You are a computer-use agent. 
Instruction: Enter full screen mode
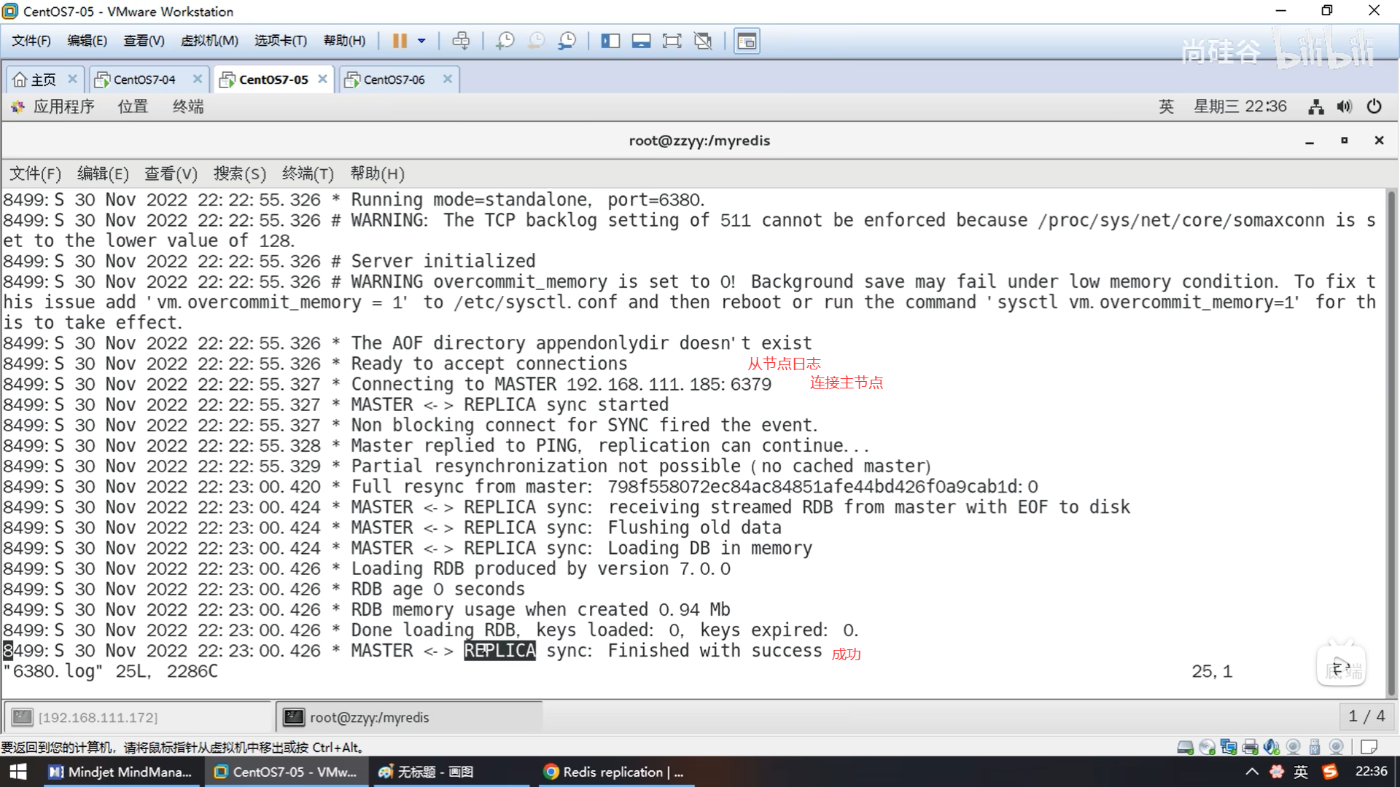(672, 41)
